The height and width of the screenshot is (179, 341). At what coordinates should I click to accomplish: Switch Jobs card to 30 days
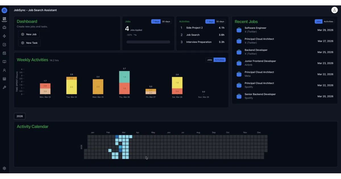(x=166, y=22)
